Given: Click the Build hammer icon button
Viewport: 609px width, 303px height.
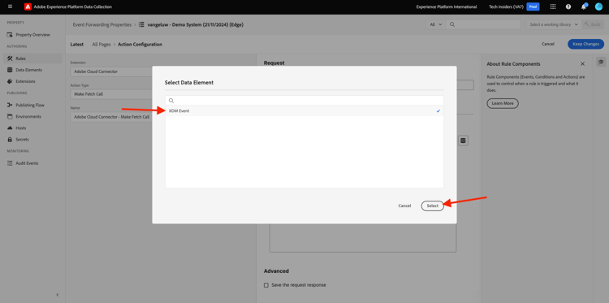Looking at the screenshot, I should [x=593, y=24].
